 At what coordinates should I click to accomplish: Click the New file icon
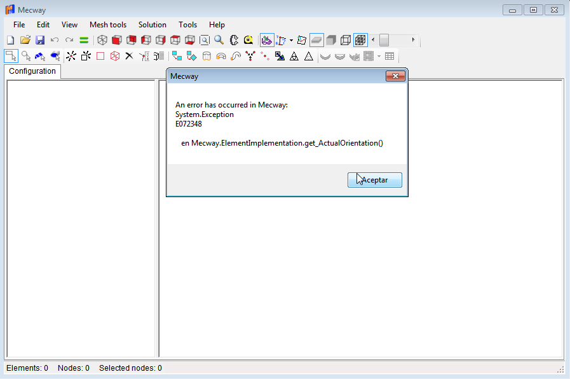[11, 40]
